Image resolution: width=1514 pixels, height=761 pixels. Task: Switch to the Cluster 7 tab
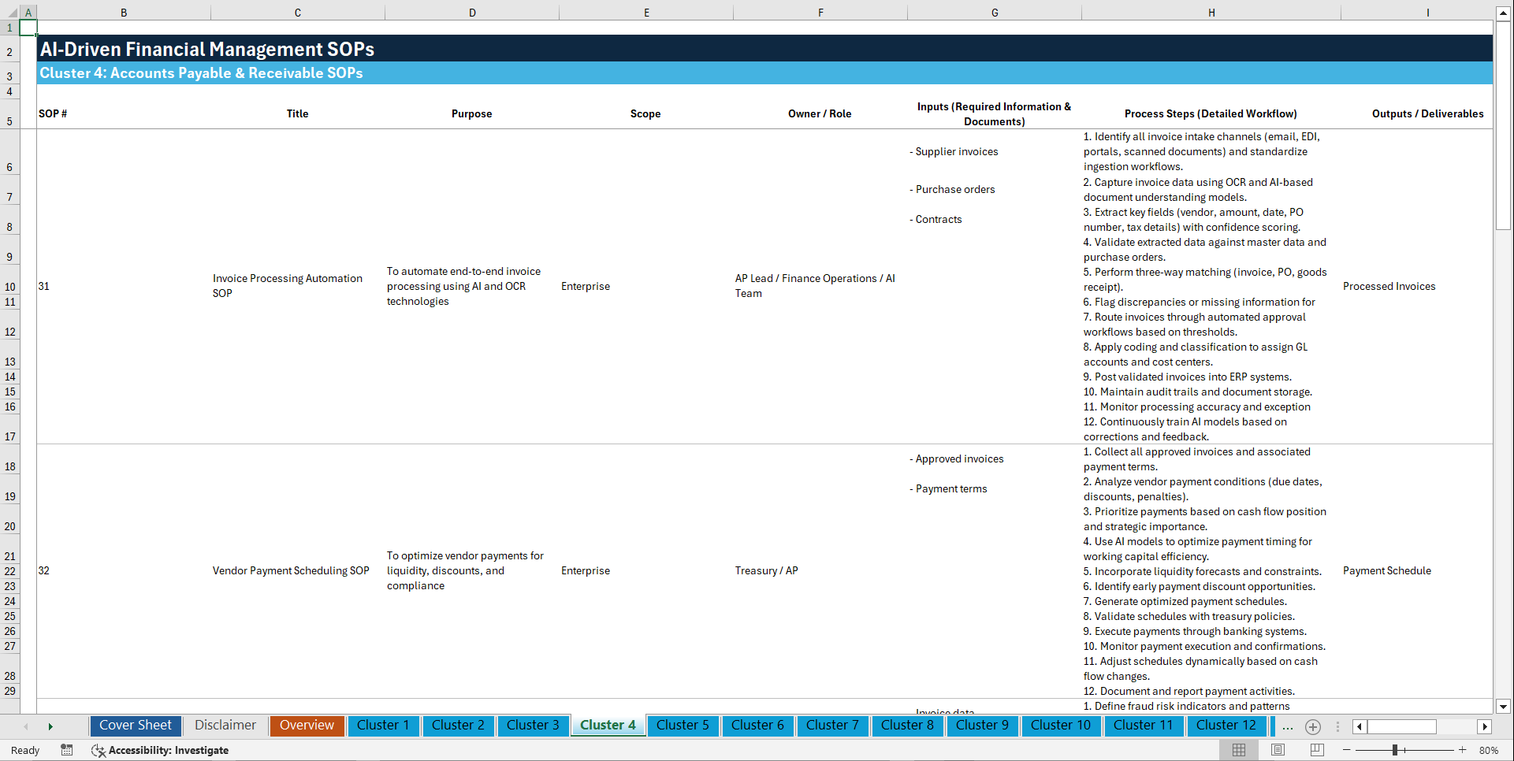pyautogui.click(x=832, y=726)
